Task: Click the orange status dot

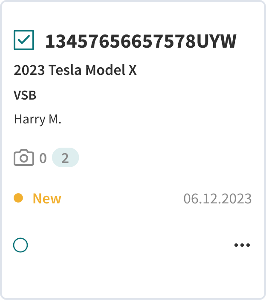Action: point(18,198)
